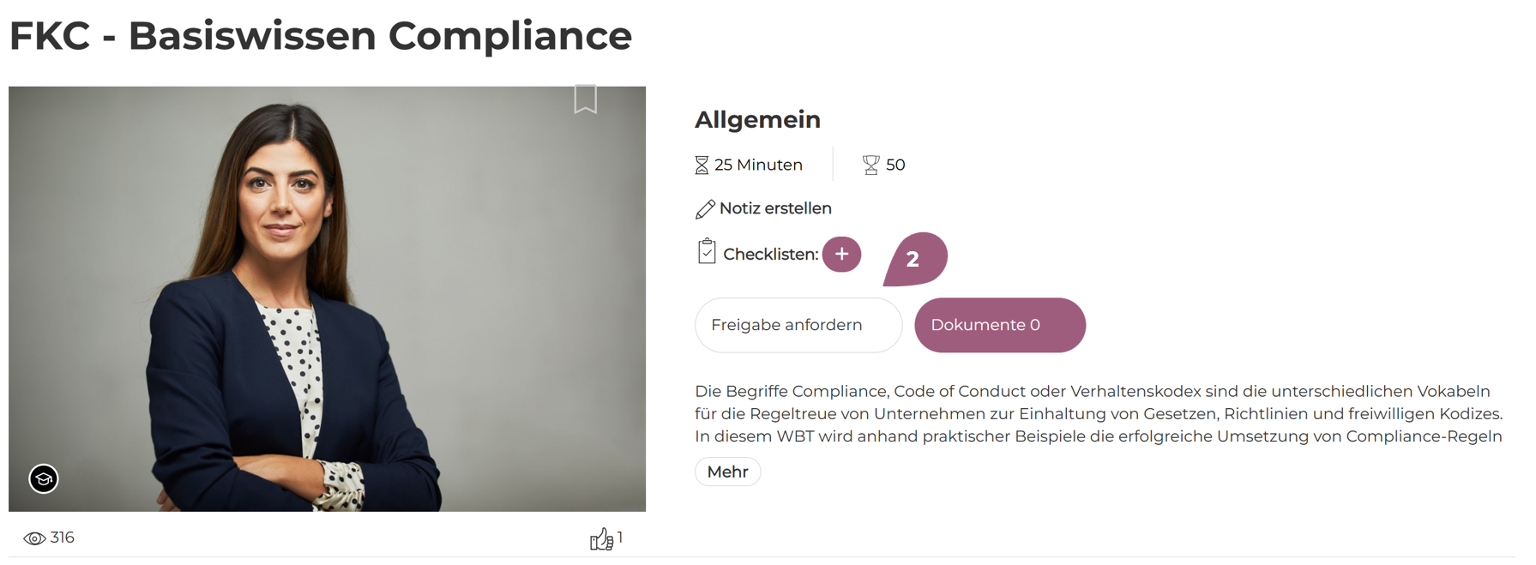Image resolution: width=1536 pixels, height=565 pixels.
Task: Expand description with Mehr button
Action: tap(727, 472)
